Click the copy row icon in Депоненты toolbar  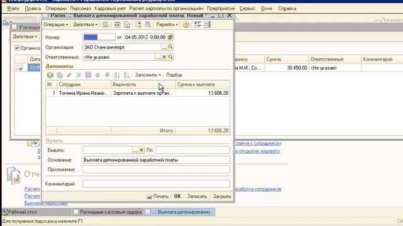60,75
